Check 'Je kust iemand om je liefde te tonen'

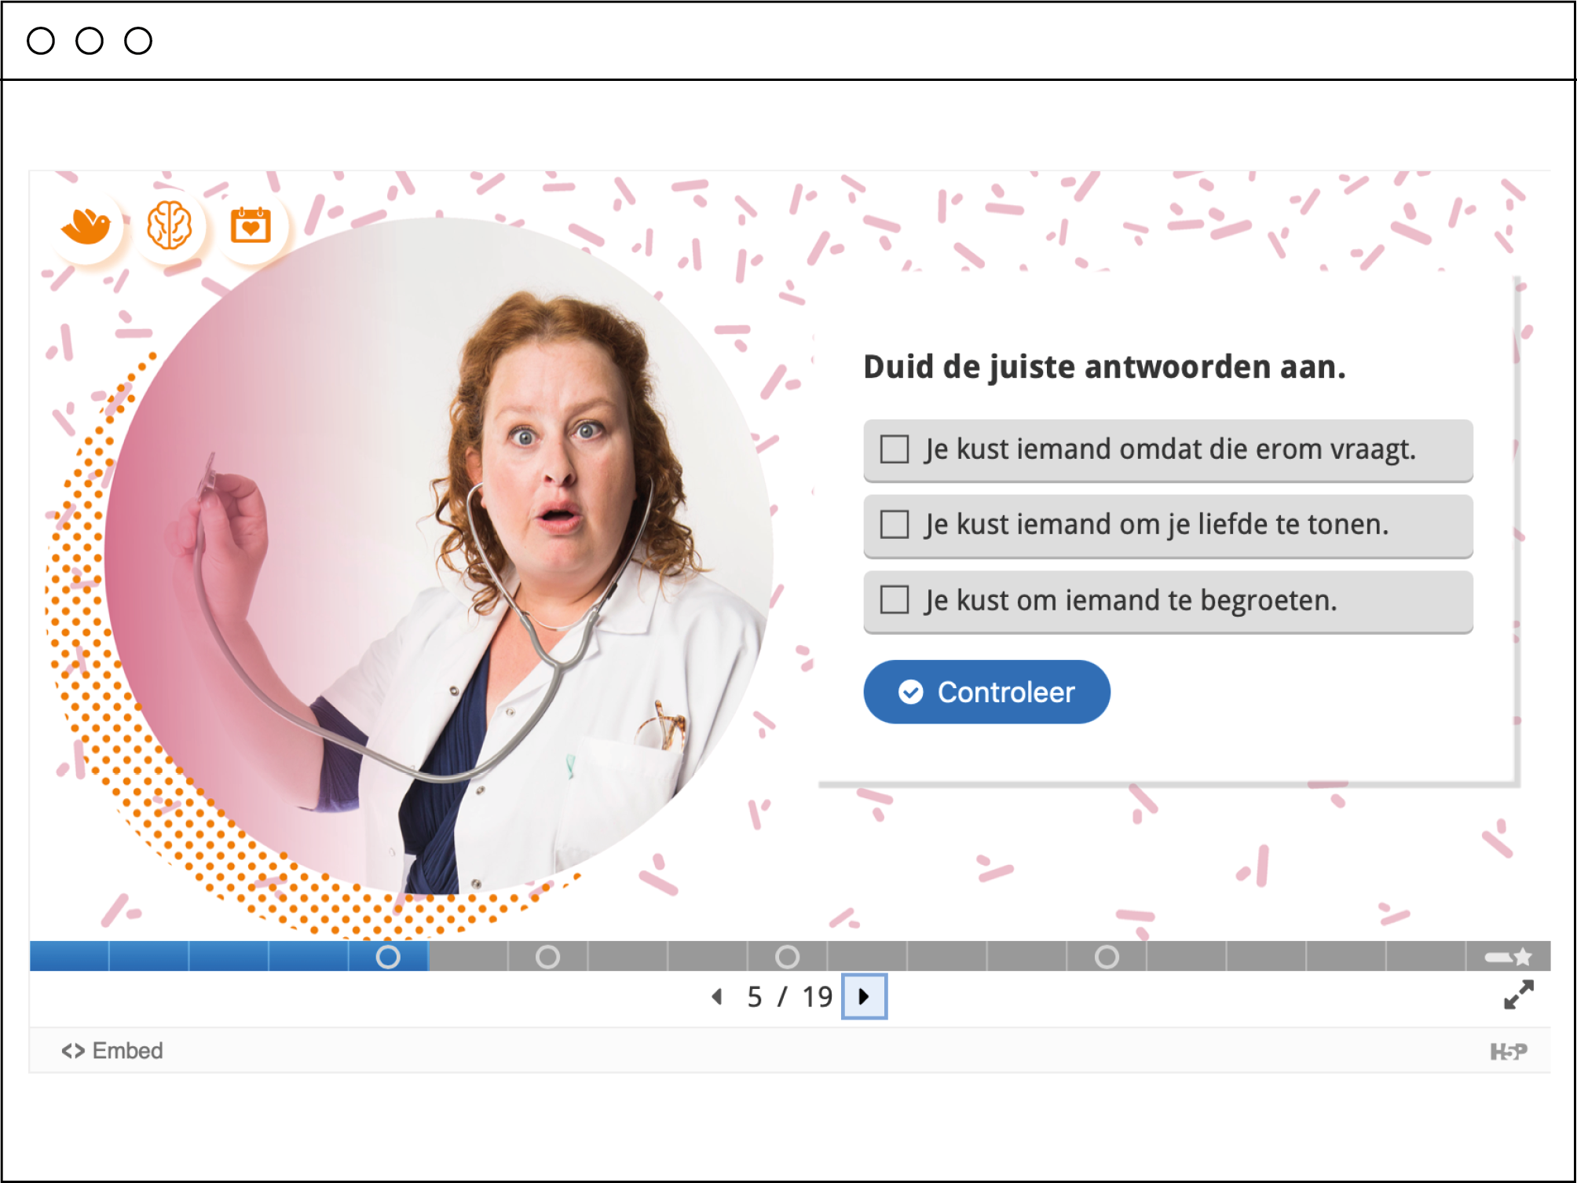[x=895, y=524]
